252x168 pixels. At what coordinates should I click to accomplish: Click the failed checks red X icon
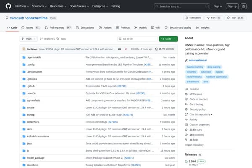pos(126,49)
